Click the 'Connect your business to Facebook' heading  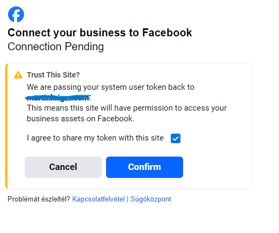click(x=100, y=33)
